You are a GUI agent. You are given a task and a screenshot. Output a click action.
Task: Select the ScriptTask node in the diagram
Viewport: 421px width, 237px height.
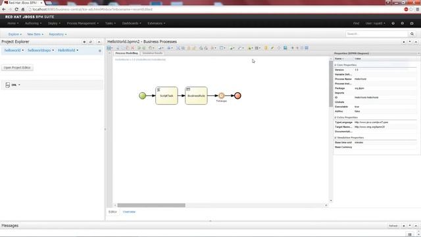166,95
